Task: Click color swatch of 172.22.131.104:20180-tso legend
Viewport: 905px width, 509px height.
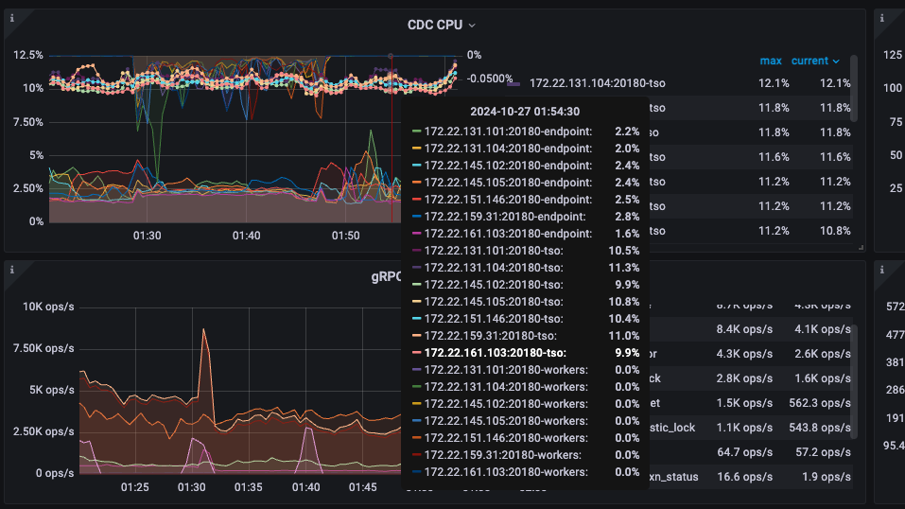Action: coord(513,84)
